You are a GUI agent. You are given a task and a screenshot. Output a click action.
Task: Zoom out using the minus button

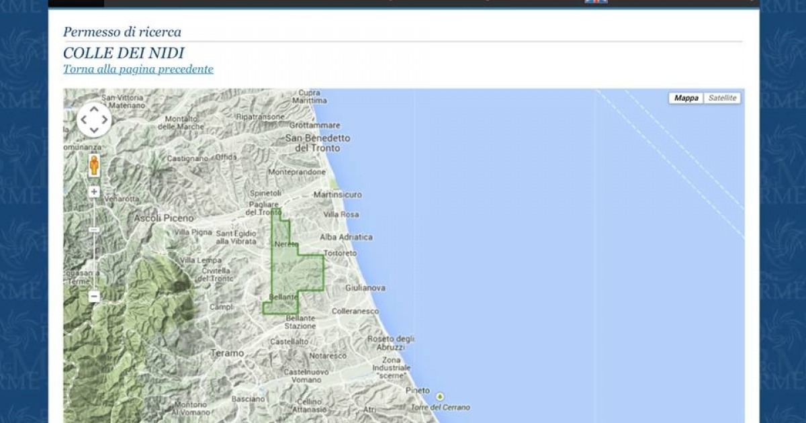pos(94,296)
